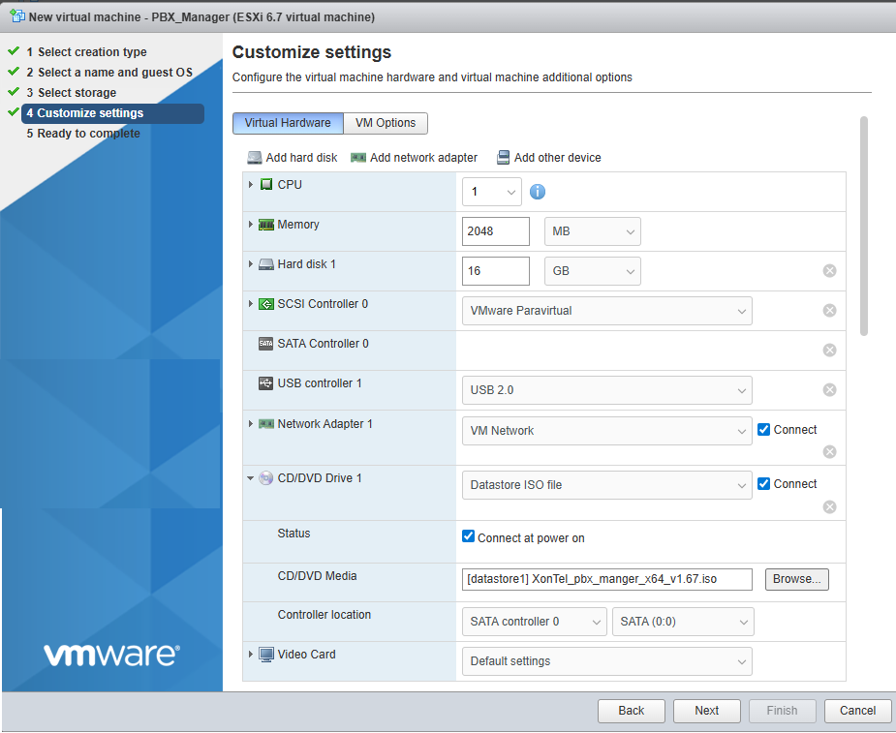
Task: Click the Next button
Action: 707,711
